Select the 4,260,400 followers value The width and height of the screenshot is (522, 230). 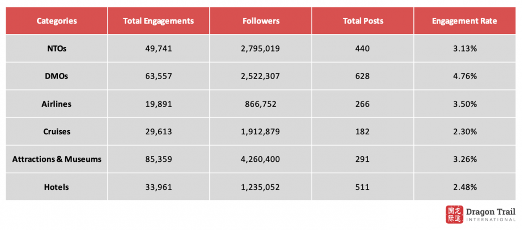tap(261, 159)
